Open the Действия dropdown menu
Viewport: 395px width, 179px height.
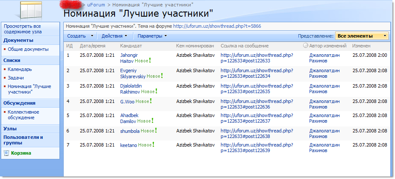(x=114, y=36)
